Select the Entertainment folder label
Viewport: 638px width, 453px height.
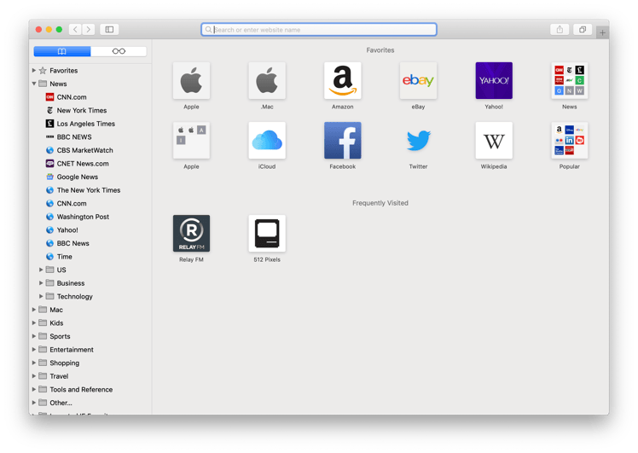[x=72, y=350]
